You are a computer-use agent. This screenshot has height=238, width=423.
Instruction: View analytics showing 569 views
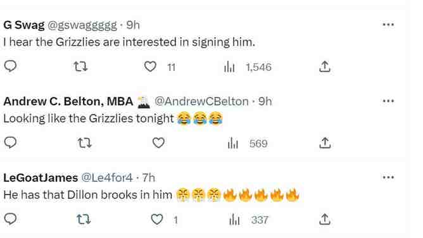[x=248, y=143]
